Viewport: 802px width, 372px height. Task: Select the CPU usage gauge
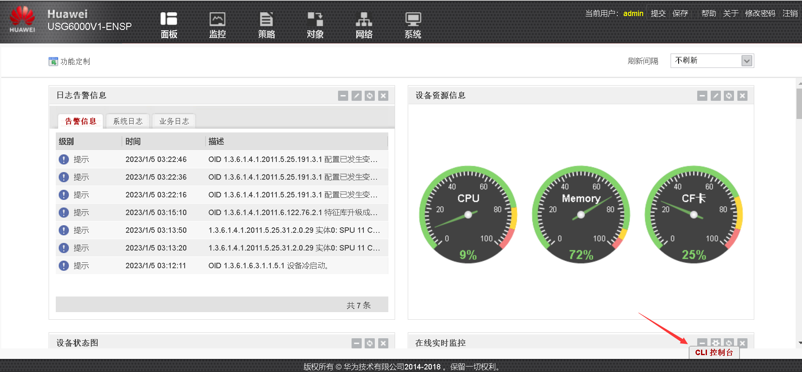point(468,214)
